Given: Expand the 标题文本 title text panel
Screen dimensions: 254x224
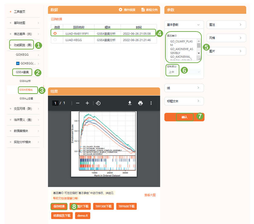Looking at the screenshot, I should tap(184, 101).
